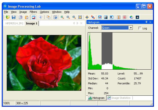Click the image information icon
Screen dimensions: 158x110
[40, 17]
